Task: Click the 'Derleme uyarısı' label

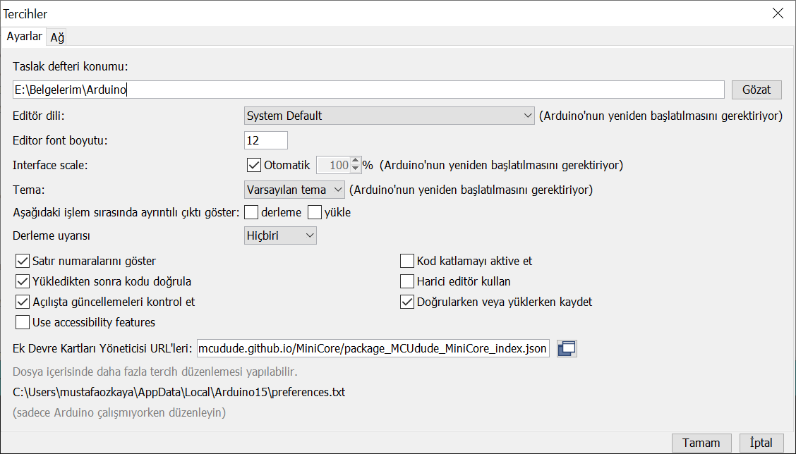Action: pyautogui.click(x=52, y=236)
